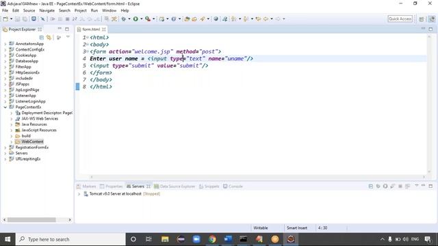Select the DatabaseApp project

pyautogui.click(x=27, y=61)
